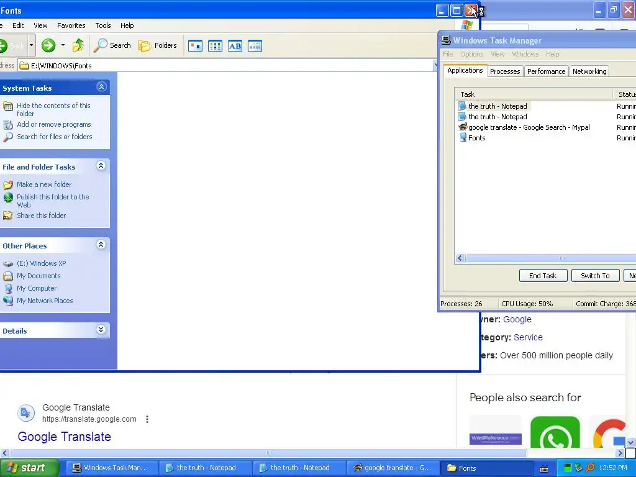Click the Add or remove programs icon
Image resolution: width=636 pixels, height=477 pixels.
(x=8, y=124)
